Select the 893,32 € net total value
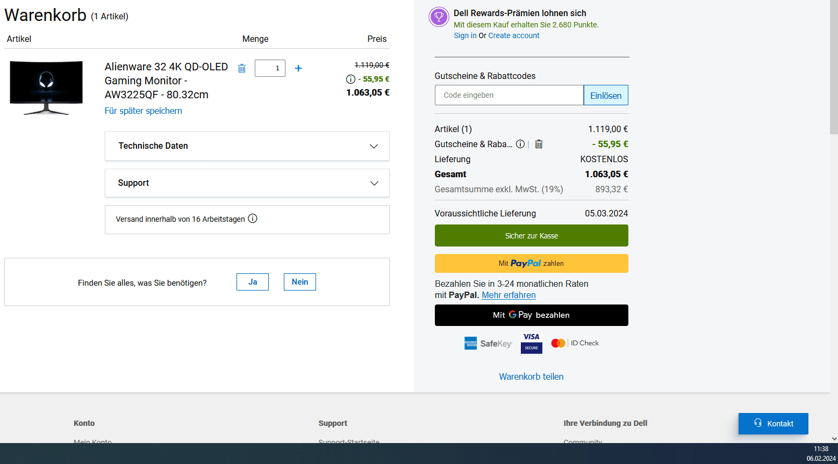 tap(612, 189)
